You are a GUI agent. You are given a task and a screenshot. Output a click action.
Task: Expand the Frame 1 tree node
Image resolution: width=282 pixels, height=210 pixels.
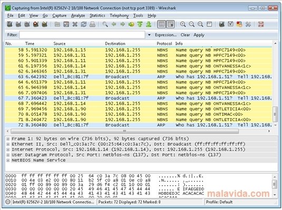pyautogui.click(x=8, y=139)
